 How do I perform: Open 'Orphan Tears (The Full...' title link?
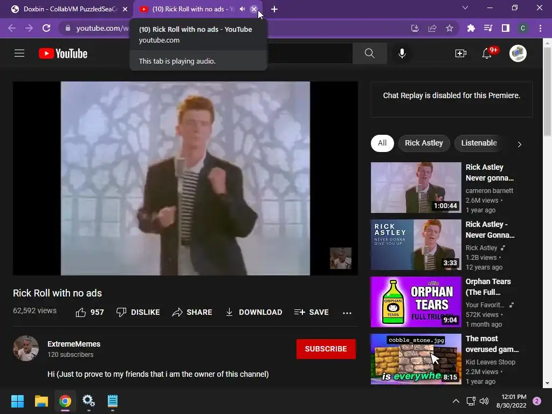click(x=488, y=287)
